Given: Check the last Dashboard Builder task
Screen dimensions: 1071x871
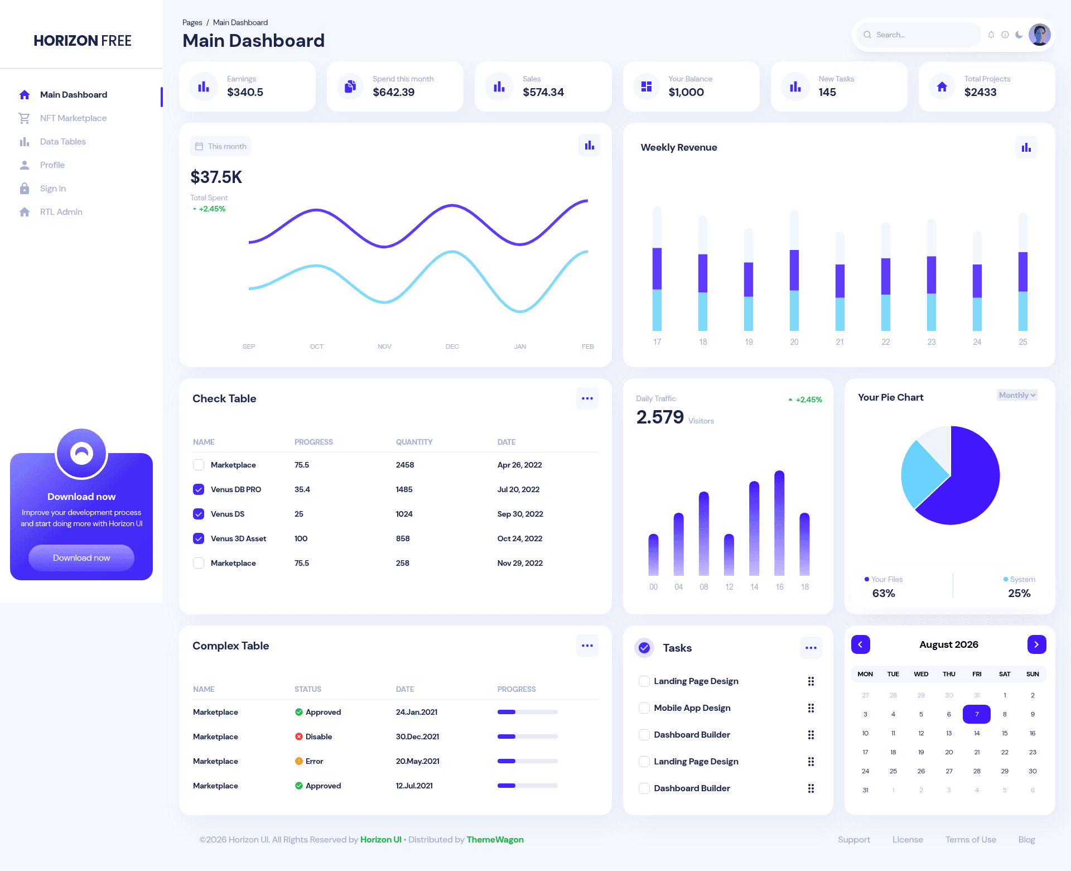Looking at the screenshot, I should [644, 788].
